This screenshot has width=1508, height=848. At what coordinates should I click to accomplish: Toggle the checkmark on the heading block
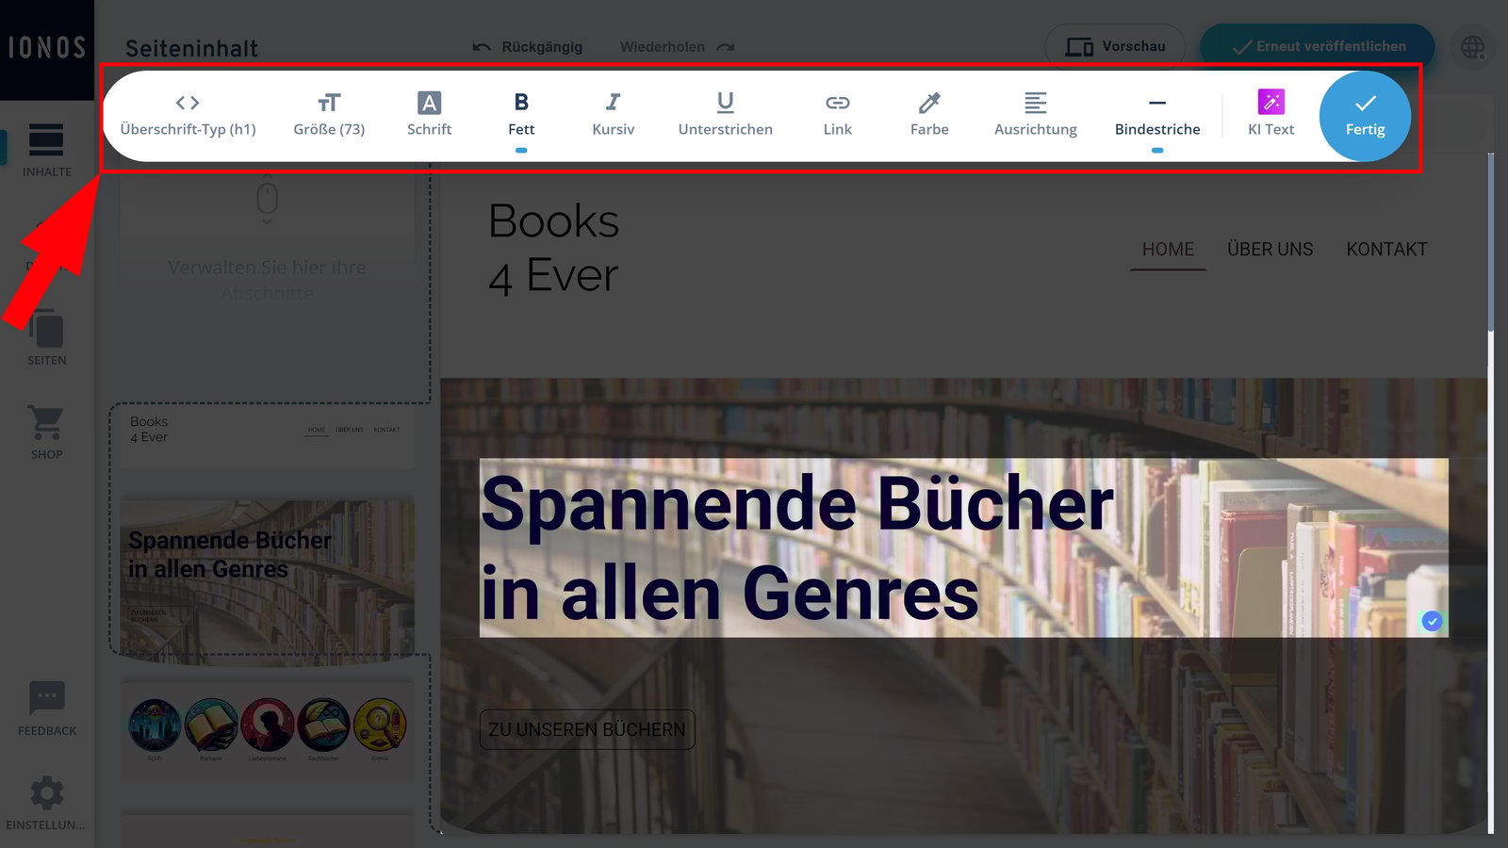(x=1433, y=621)
